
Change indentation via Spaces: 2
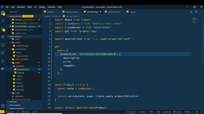tap(142, 112)
